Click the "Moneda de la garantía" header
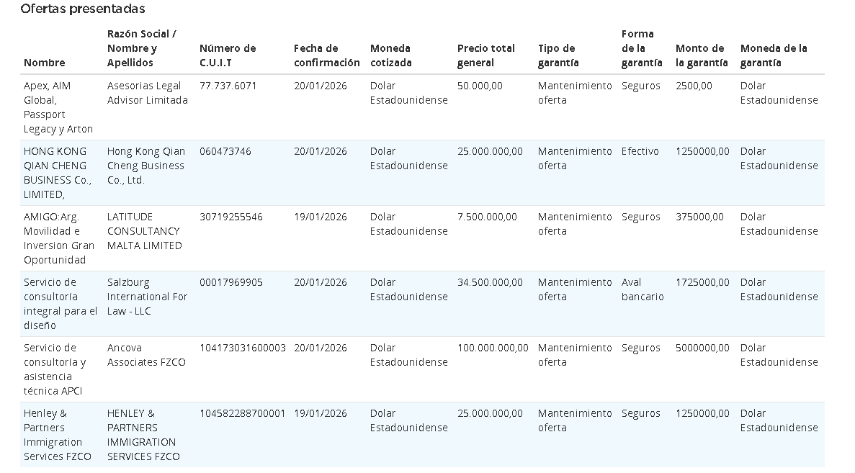Screen dimensions: 855x473 774,55
